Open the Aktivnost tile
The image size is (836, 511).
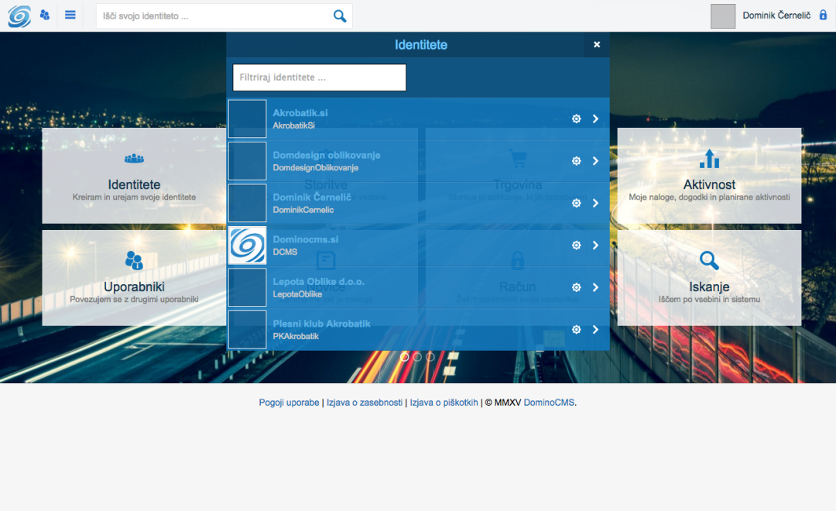point(709,176)
